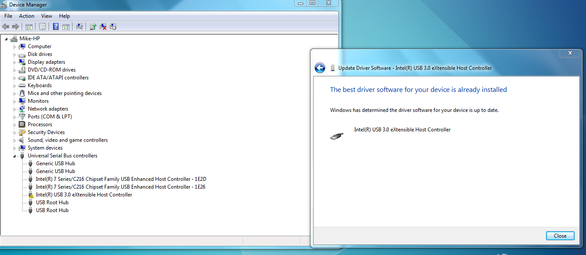586x255 pixels.
Task: Select the Keyboards tree item label
Action: tap(40, 85)
